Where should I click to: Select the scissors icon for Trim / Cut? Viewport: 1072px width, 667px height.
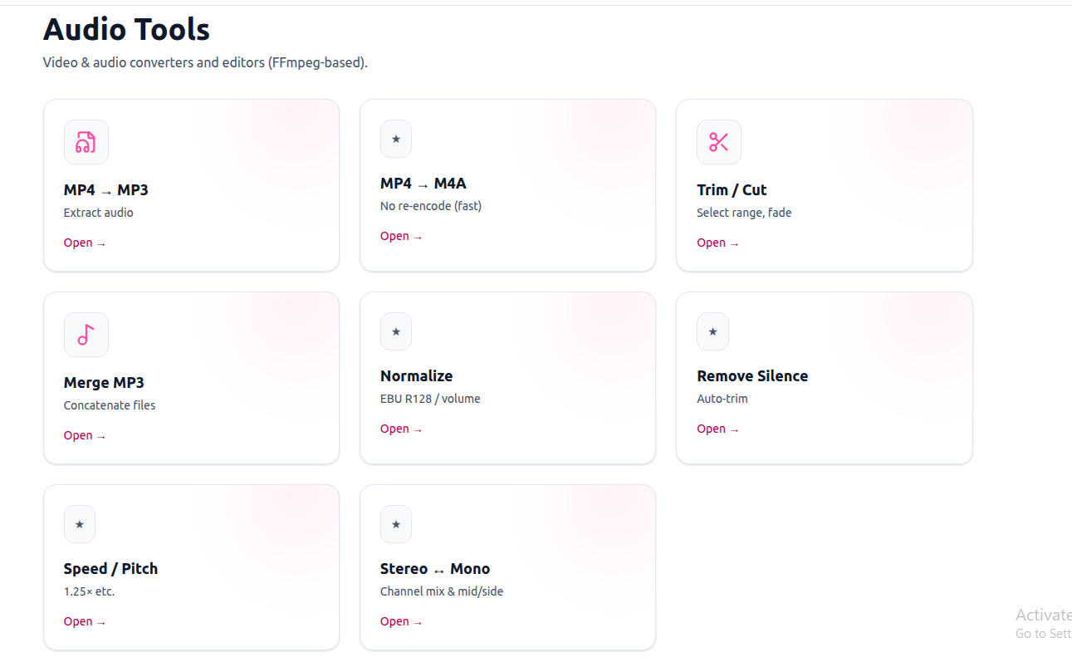tap(718, 141)
